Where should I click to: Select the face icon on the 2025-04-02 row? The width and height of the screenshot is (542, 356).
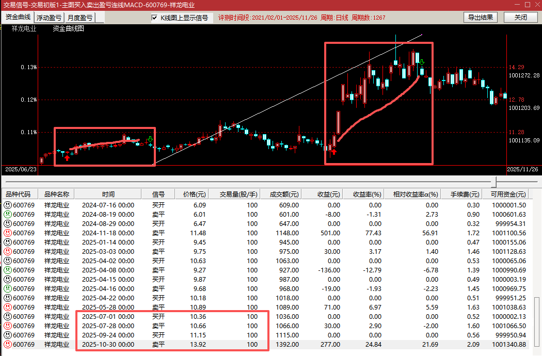click(x=8, y=261)
